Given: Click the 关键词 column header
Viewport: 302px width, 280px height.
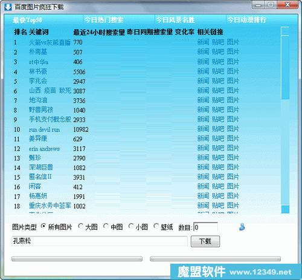Looking at the screenshot, I should (39, 32).
